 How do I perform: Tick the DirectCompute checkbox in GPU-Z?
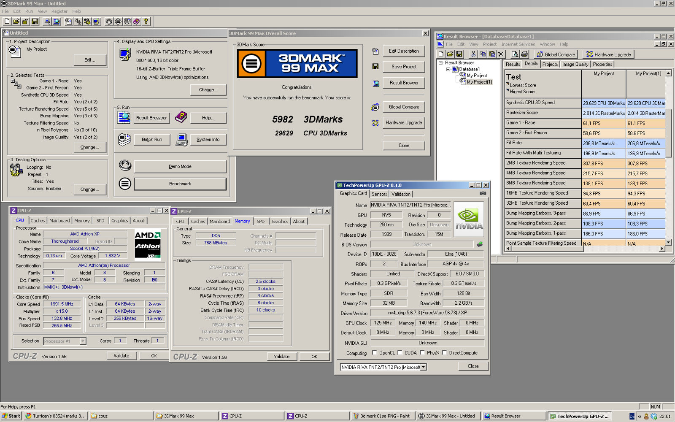[444, 353]
